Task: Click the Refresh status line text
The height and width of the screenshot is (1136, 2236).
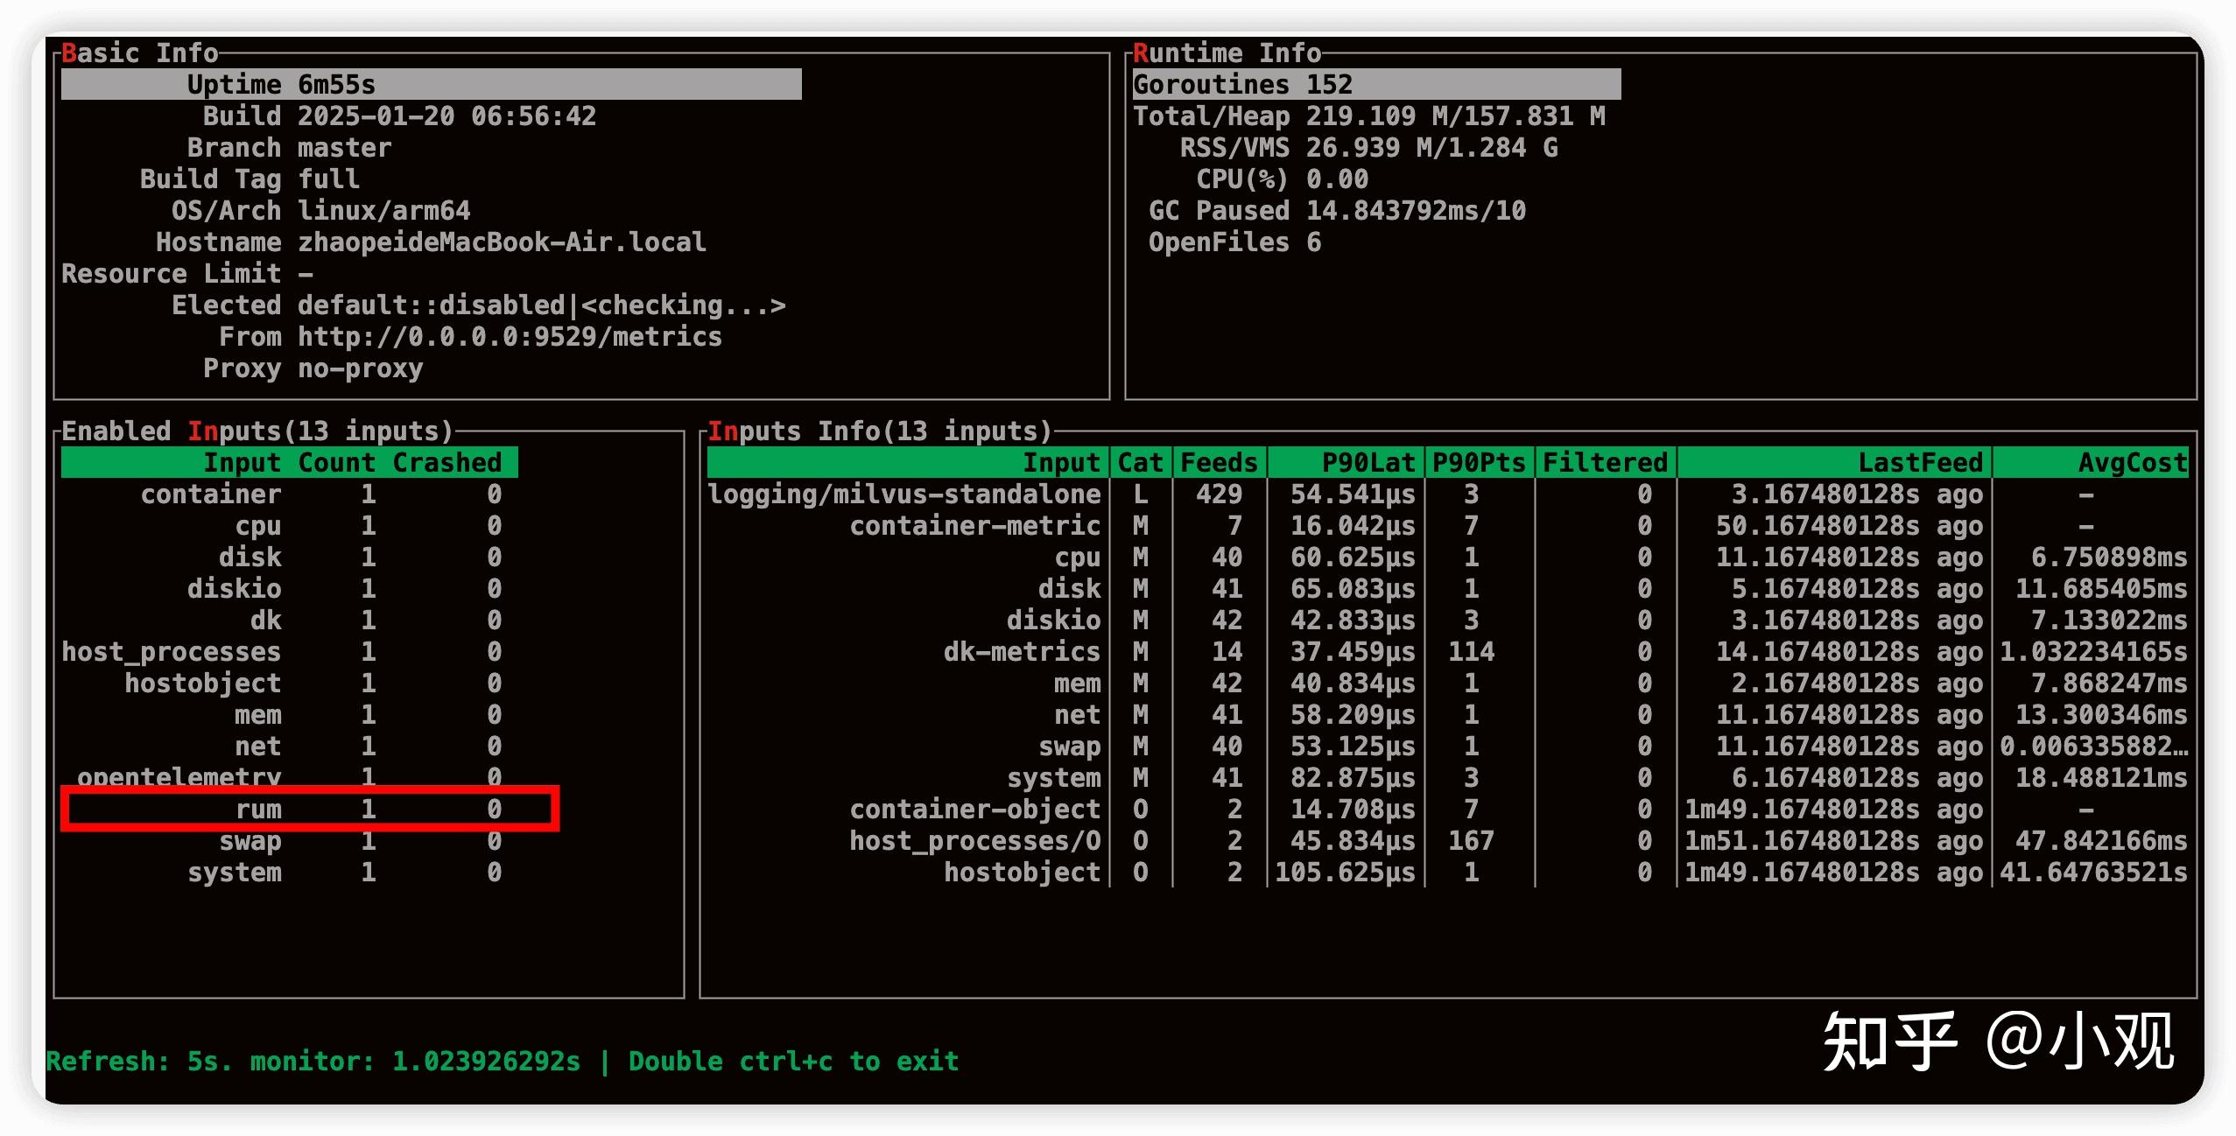Action: point(502,1062)
